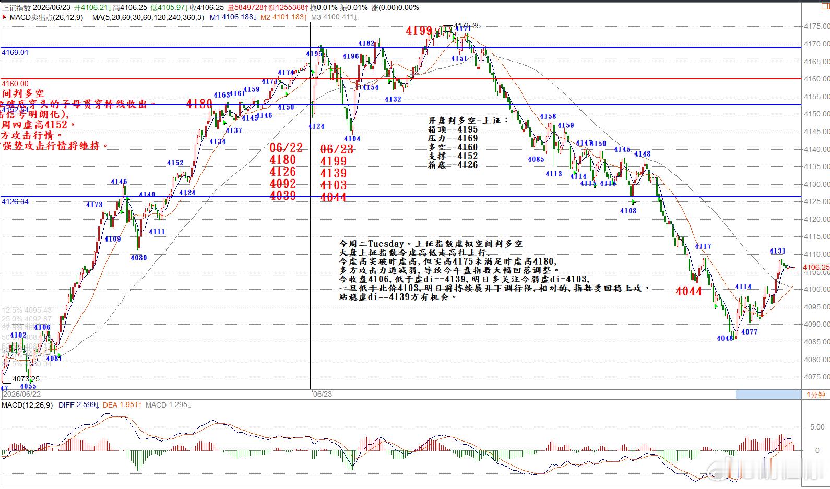The height and width of the screenshot is (489, 830).
Task: Click the M2 4101.183 moving average value
Action: click(283, 17)
